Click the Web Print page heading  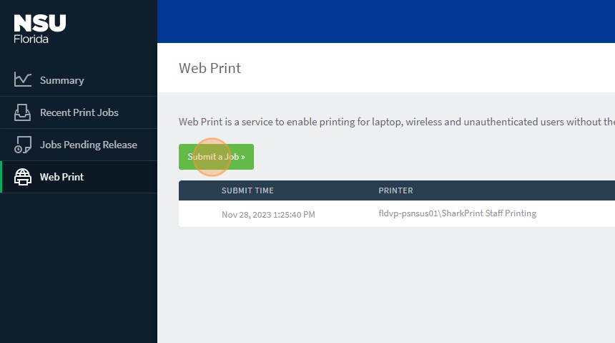click(210, 68)
